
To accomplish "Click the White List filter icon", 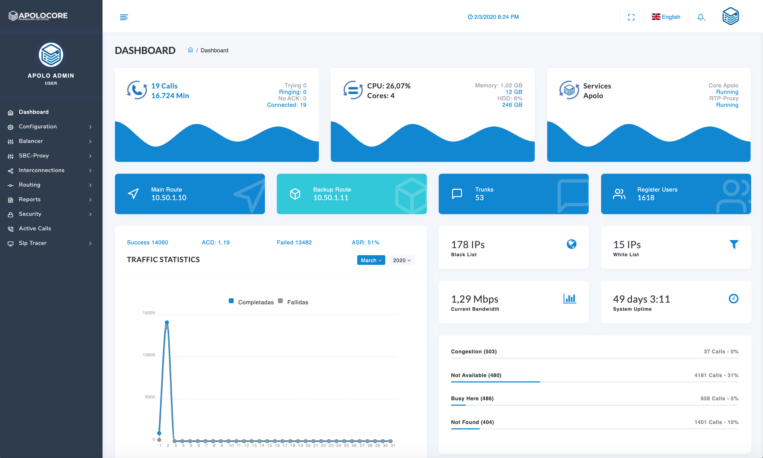I will (x=734, y=244).
